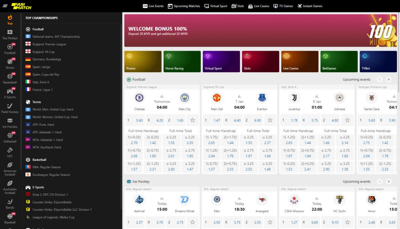Viewport: 400px width, 229px height.
Task: Click the Parimatch logo
Action: pyautogui.click(x=21, y=6)
